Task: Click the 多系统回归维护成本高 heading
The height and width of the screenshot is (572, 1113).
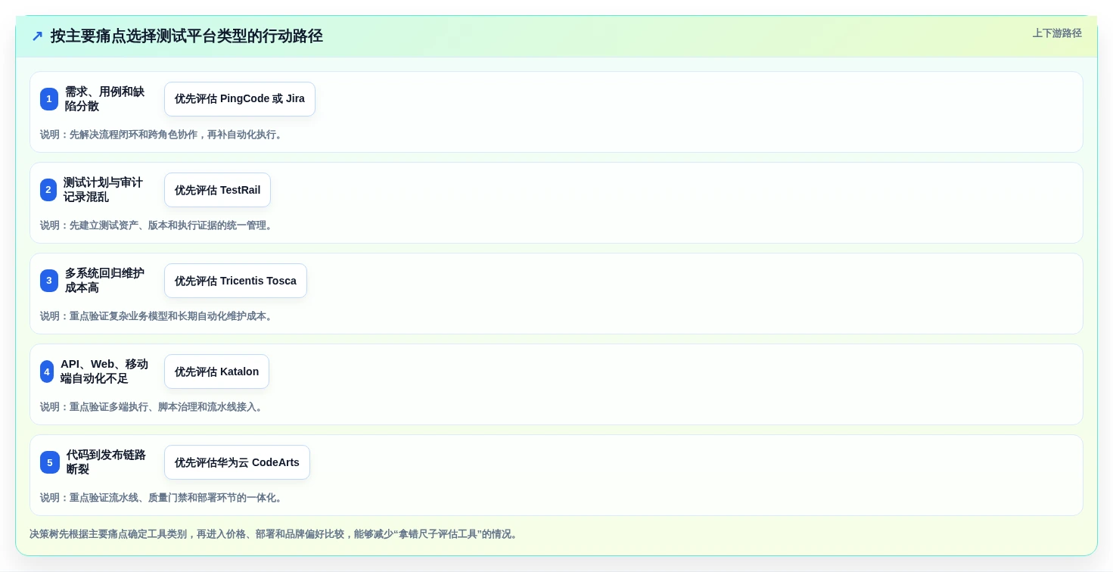Action: click(x=104, y=281)
